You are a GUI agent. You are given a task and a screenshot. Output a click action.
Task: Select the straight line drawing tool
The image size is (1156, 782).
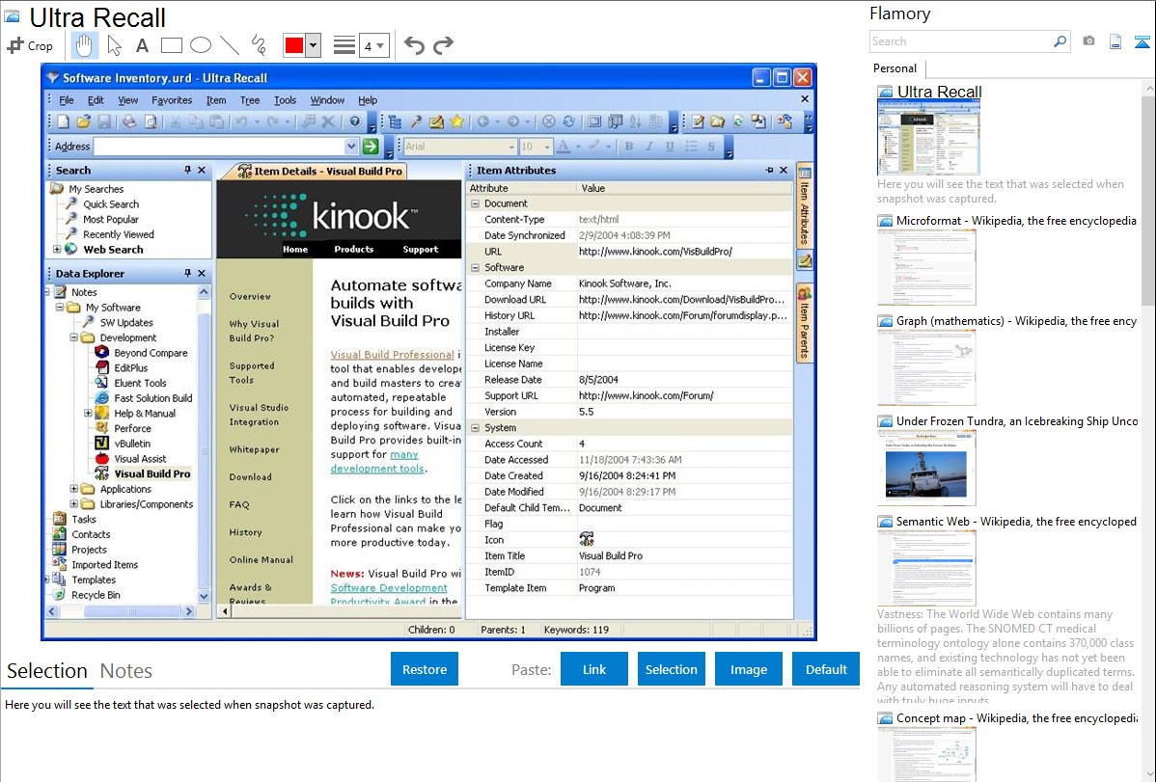tap(230, 45)
